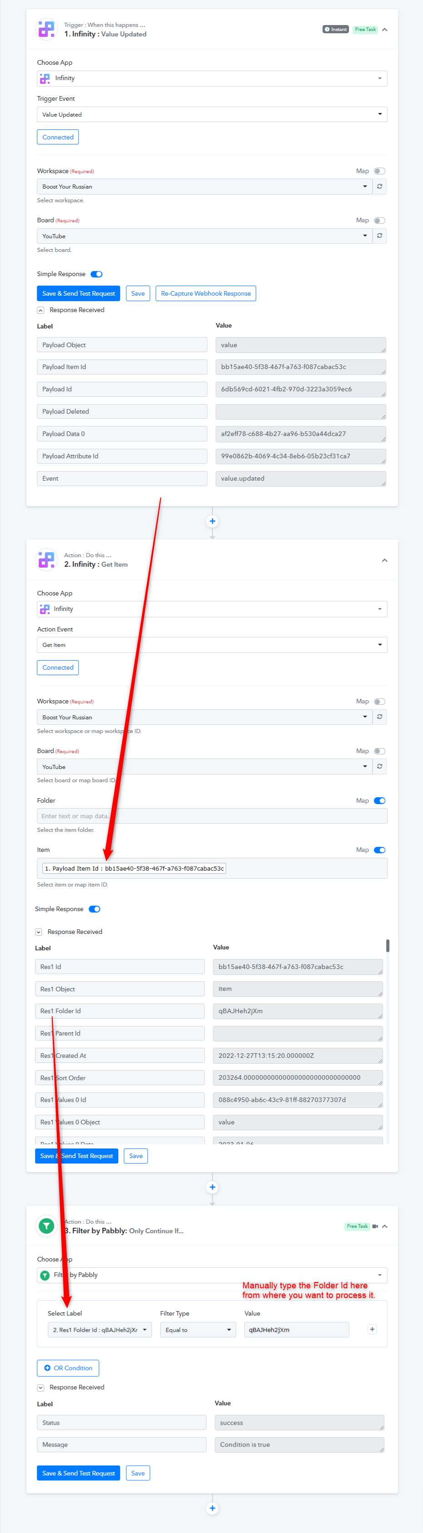Collapse Response Received section in Filter step
The height and width of the screenshot is (1533, 423).
click(x=40, y=1387)
